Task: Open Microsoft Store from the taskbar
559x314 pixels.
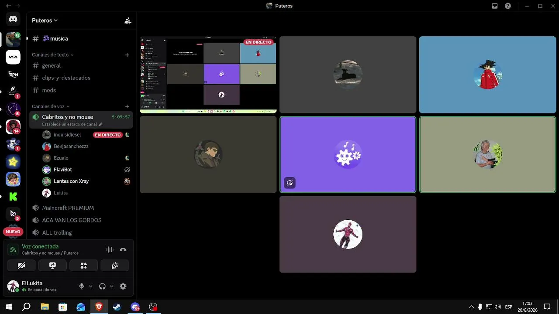Action: [63, 307]
